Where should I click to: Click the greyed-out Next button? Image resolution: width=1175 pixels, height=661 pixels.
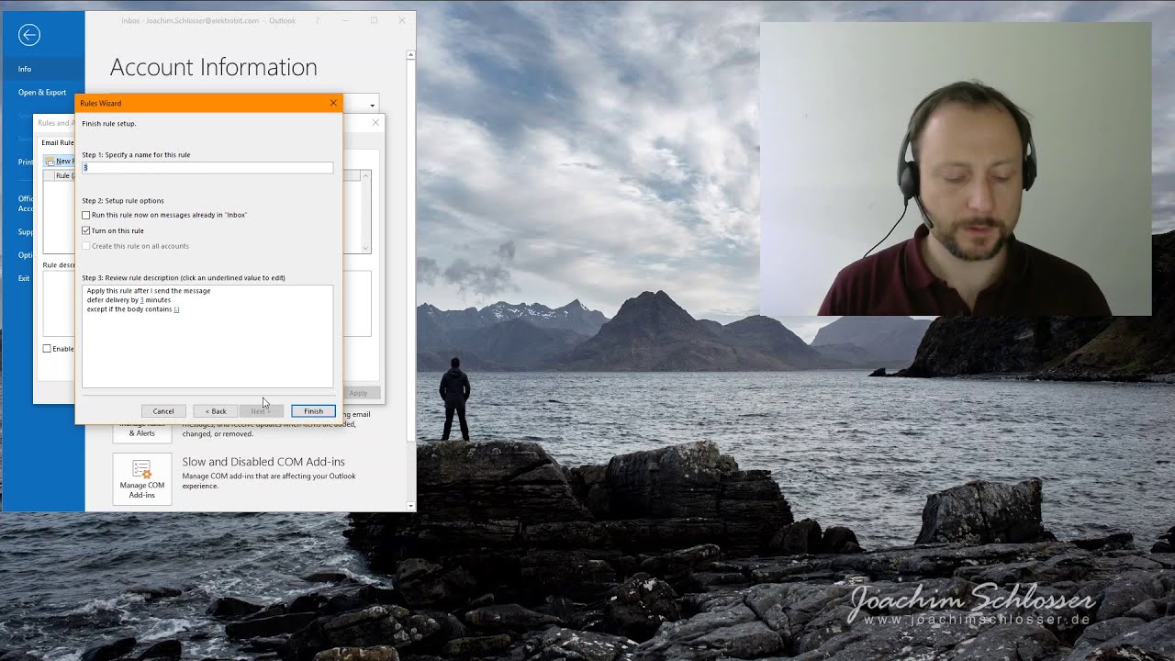[x=261, y=411]
